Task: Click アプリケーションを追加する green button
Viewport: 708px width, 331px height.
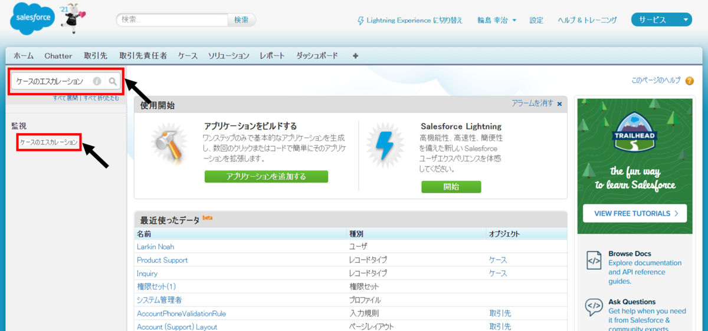Action: (x=266, y=177)
